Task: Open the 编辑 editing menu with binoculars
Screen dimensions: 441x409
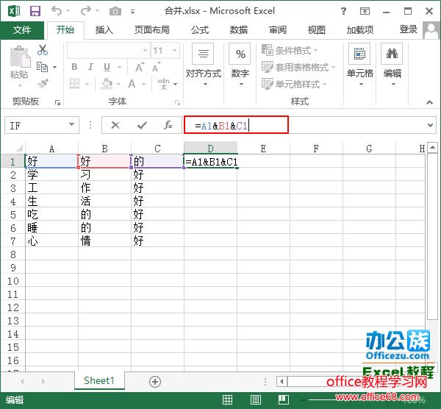Action: 392,65
